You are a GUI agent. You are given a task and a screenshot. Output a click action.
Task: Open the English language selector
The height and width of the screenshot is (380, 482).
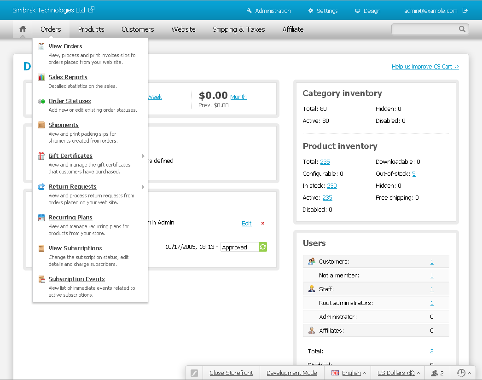click(349, 373)
